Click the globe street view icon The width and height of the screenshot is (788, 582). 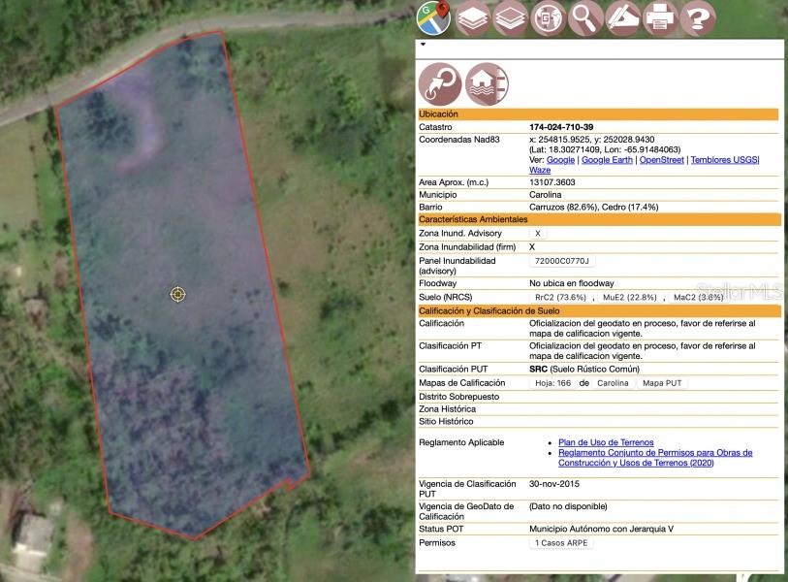coord(548,17)
